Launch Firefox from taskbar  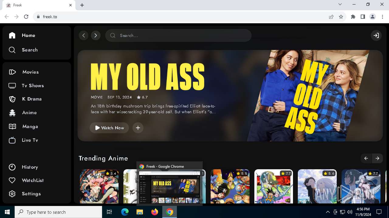coord(155,212)
